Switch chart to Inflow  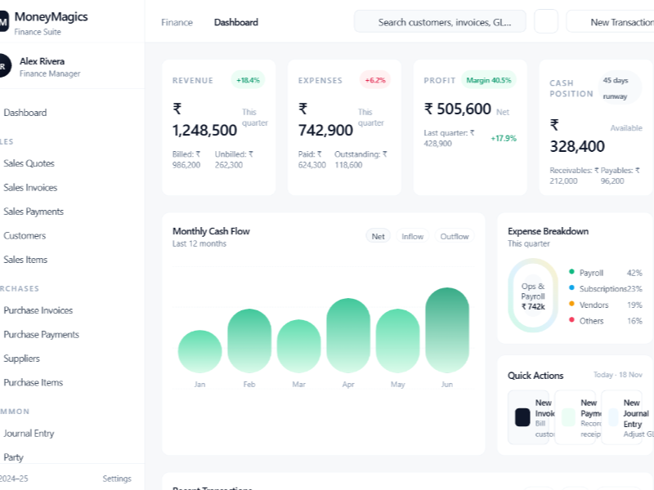coord(413,237)
